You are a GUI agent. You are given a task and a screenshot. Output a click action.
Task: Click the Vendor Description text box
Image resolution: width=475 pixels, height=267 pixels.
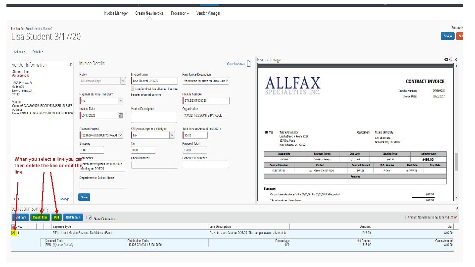153,117
